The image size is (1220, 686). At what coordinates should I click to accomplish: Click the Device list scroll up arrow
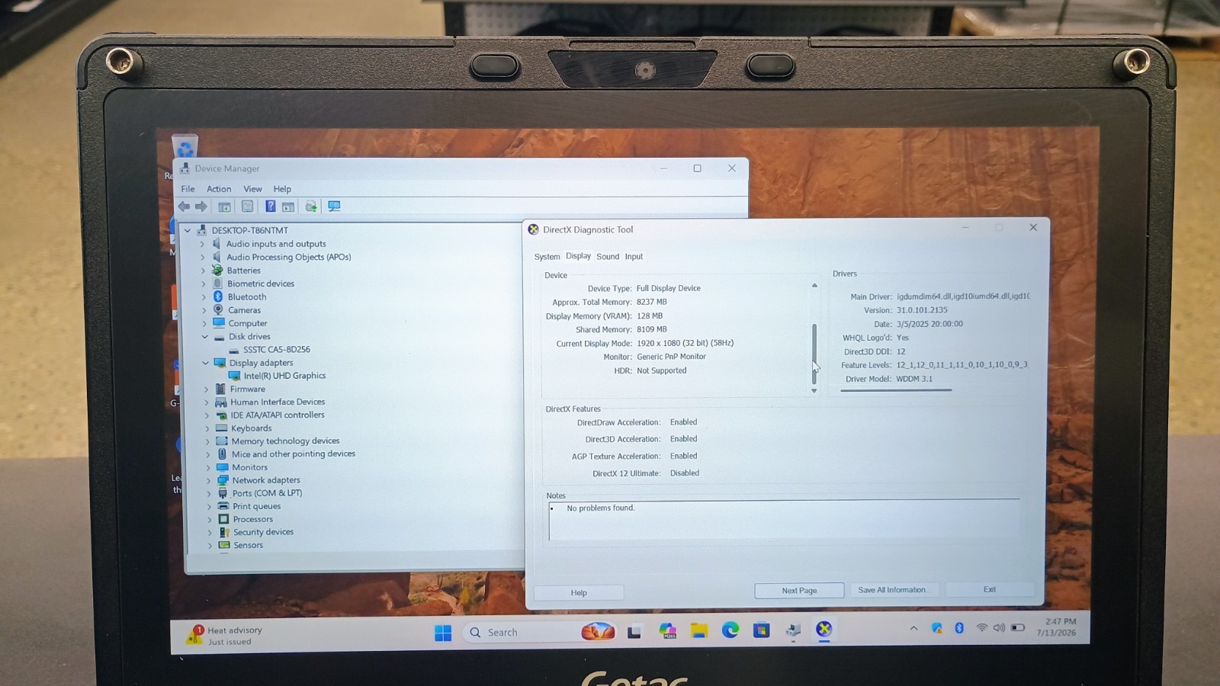click(x=814, y=285)
